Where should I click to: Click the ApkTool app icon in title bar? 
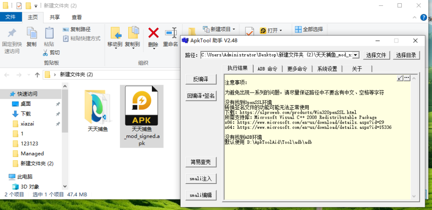[x=185, y=41]
